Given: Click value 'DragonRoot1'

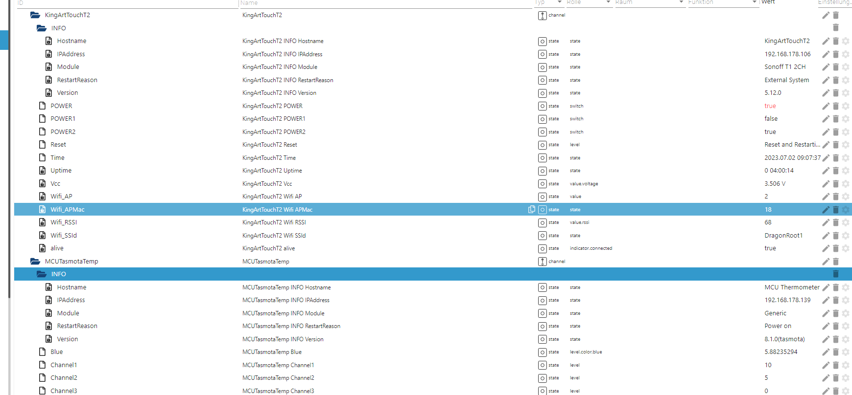Looking at the screenshot, I should [x=783, y=236].
